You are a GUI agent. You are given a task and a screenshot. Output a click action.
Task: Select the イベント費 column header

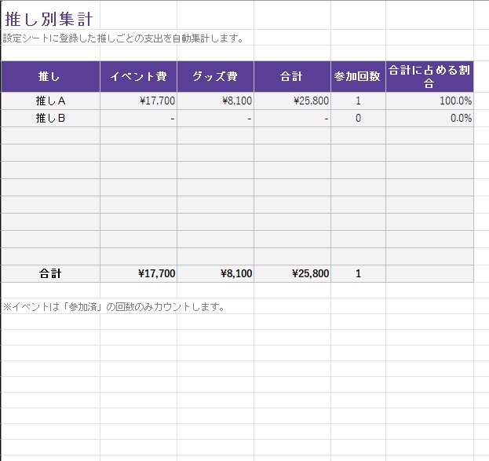click(138, 76)
